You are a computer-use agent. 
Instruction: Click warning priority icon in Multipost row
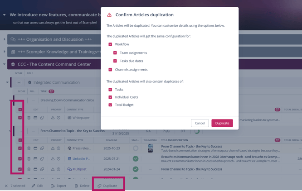pos(53,169)
